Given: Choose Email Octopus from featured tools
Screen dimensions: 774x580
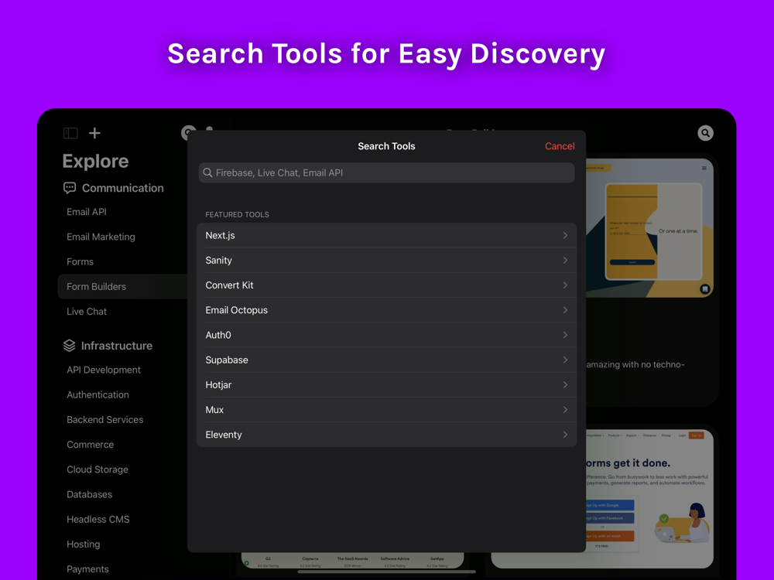Looking at the screenshot, I should coord(386,310).
